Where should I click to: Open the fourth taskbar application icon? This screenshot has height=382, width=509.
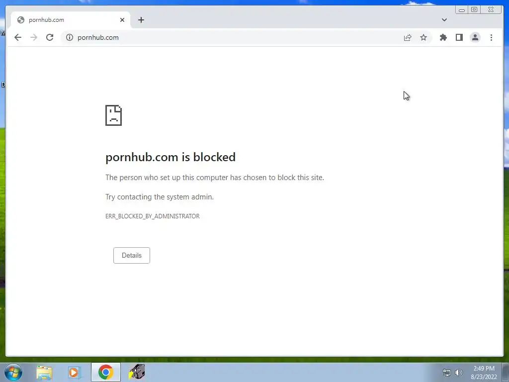point(137,372)
